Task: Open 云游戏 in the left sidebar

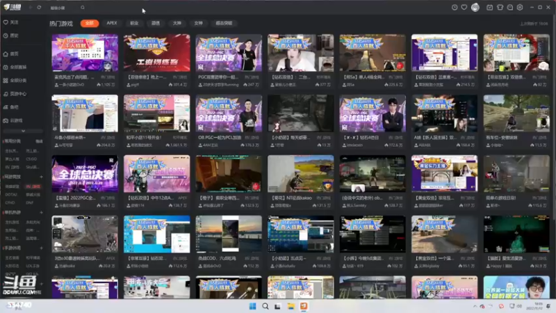Action: pos(13,120)
